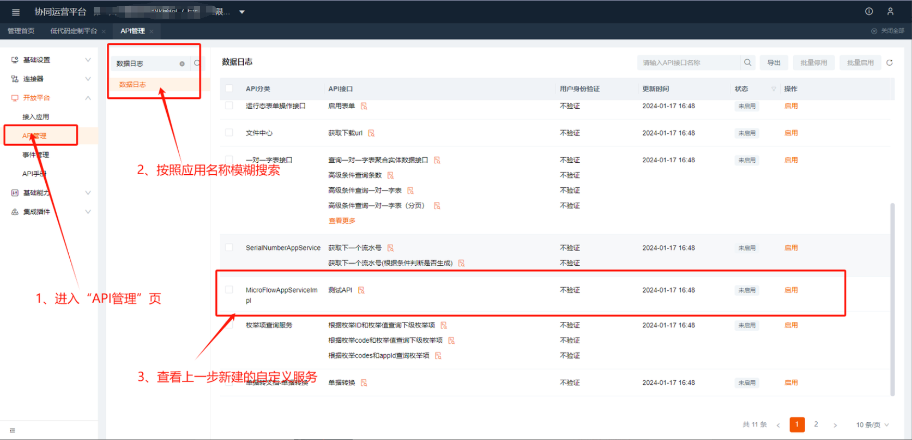Switch to the 低代码定制平台 tab
912x440 pixels.
pyautogui.click(x=73, y=31)
